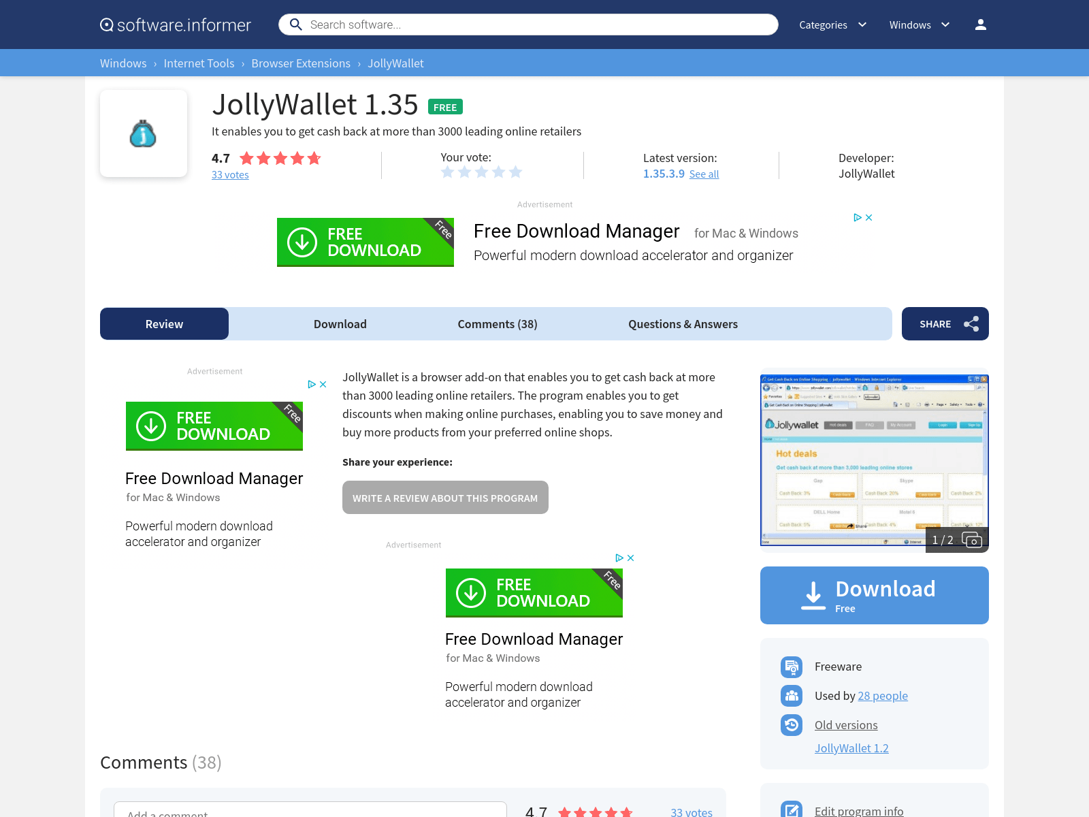Click the JollyWallet app icon
The image size is (1089, 817).
click(144, 133)
